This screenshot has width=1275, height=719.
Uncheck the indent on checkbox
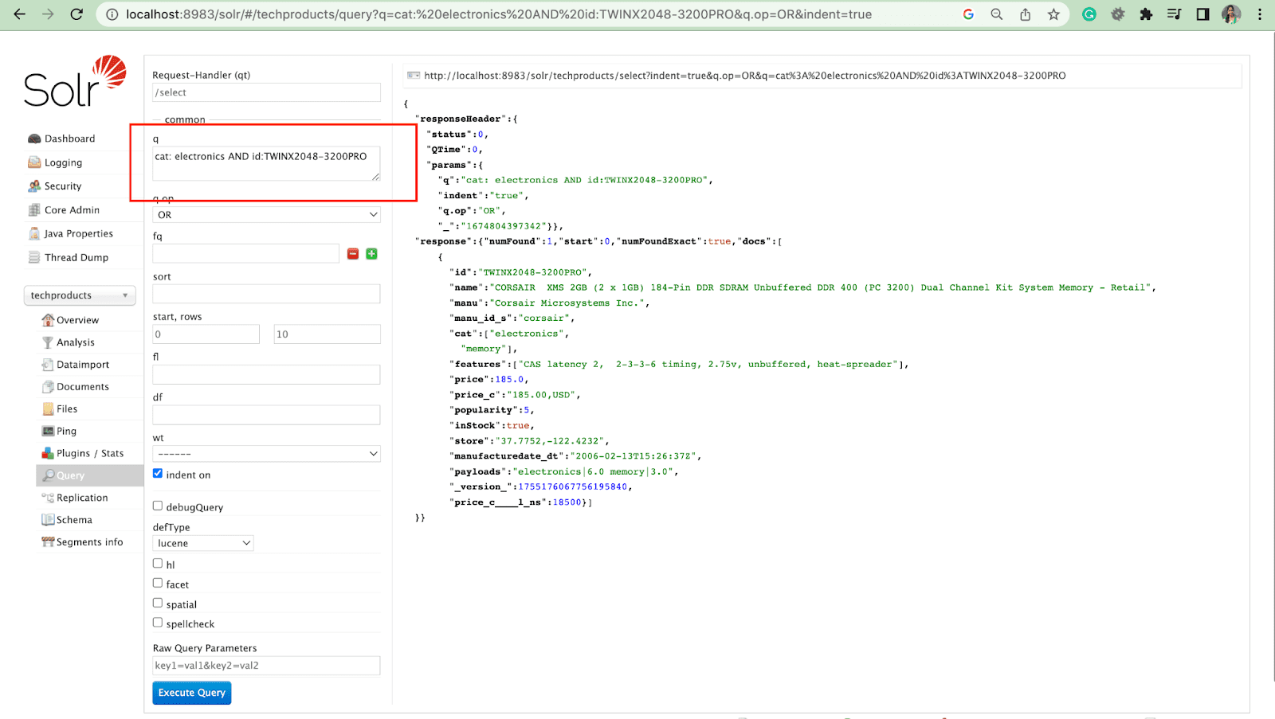tap(158, 474)
